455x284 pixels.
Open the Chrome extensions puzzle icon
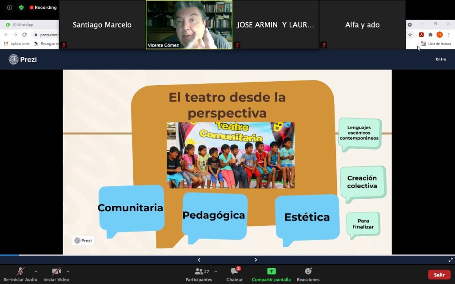(430, 35)
